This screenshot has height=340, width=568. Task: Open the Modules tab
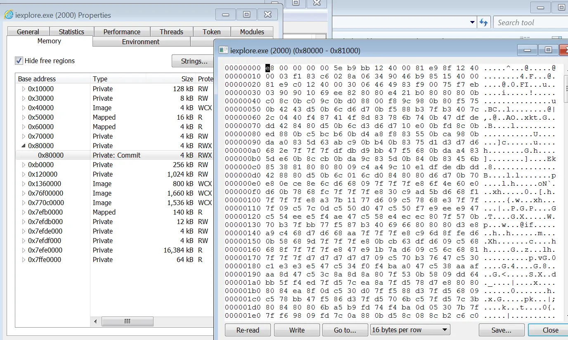click(252, 32)
